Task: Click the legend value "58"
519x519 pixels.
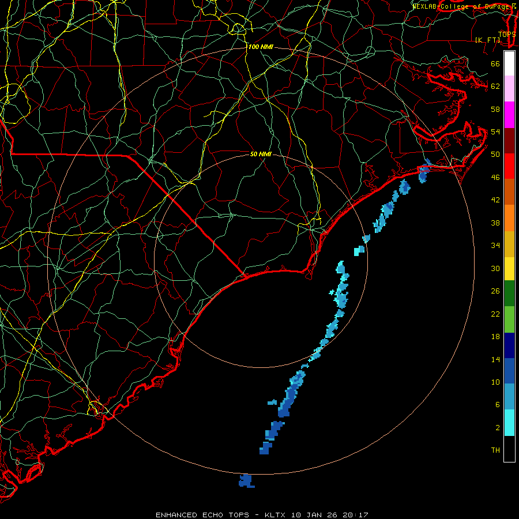Action: coord(495,109)
